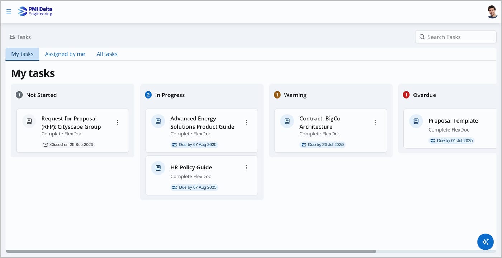Click the Contract BigCo Architecture document icon
Image resolution: width=502 pixels, height=258 pixels.
pos(287,121)
